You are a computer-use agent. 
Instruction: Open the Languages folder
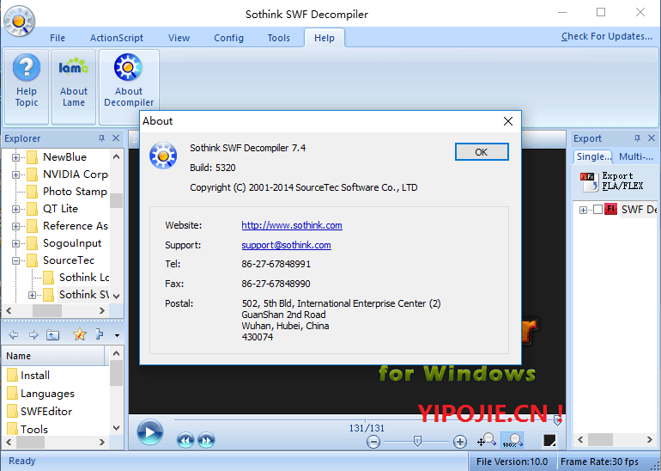[x=47, y=394]
